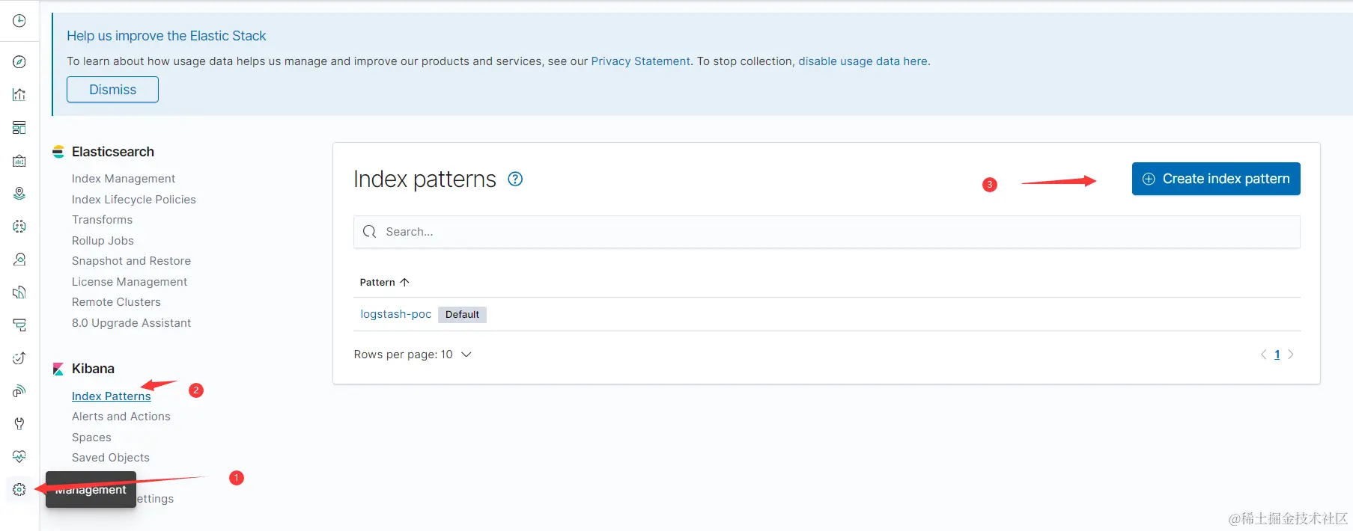The image size is (1353, 531).
Task: Open Maps from the sidebar
Action: click(19, 194)
